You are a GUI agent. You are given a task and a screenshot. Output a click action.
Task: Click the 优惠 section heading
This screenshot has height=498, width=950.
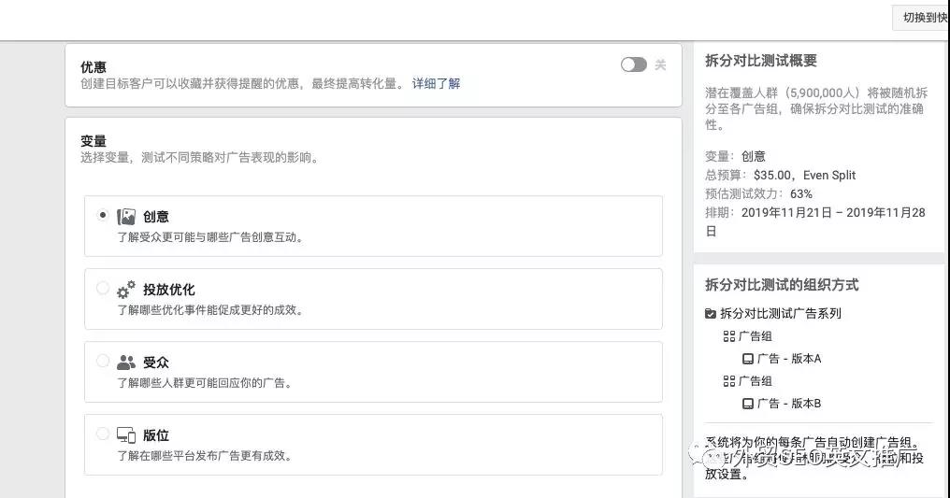tap(94, 67)
